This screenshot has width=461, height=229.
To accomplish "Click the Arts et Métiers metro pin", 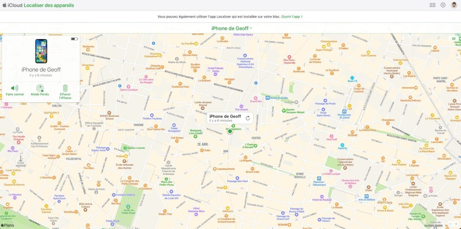I will (x=366, y=196).
